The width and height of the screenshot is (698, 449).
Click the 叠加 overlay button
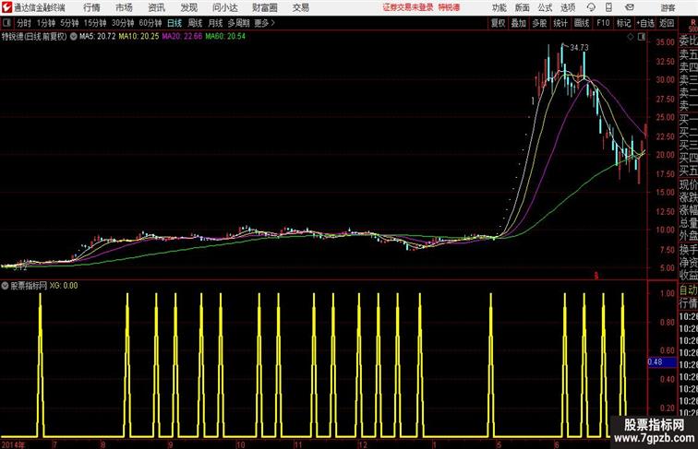[x=519, y=23]
